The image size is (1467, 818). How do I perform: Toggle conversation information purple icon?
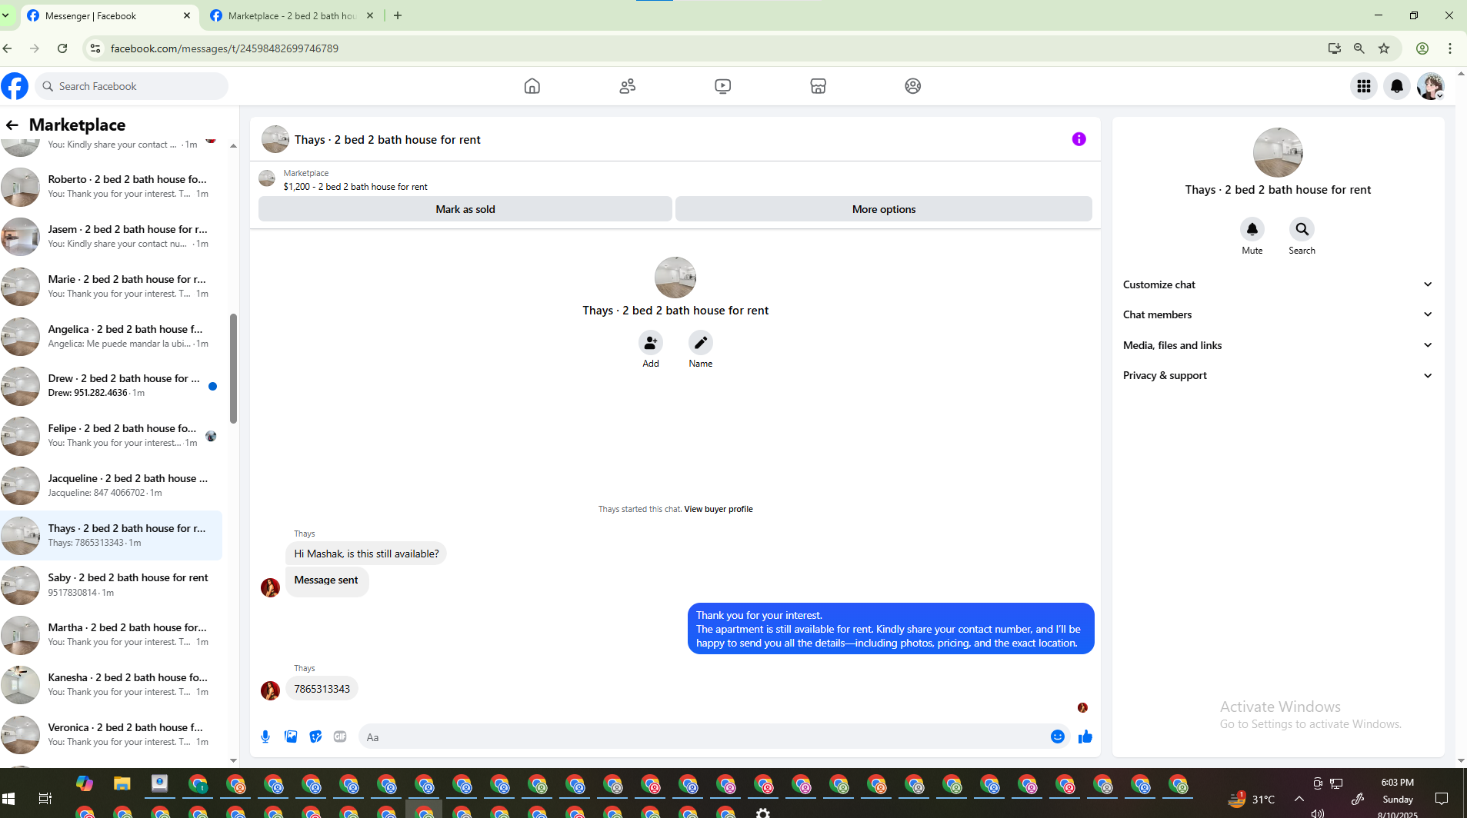(x=1079, y=139)
